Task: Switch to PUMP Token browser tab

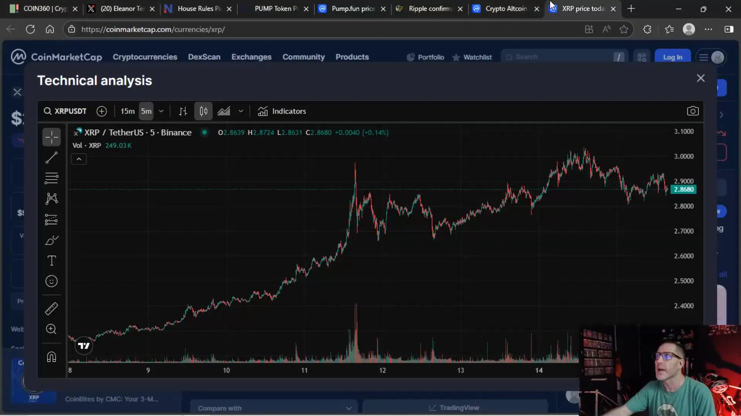Action: tap(275, 8)
